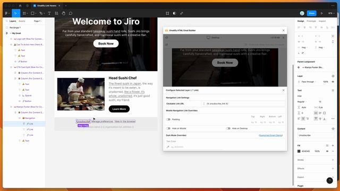
Task: Click the go to main component icon
Action: click(299, 67)
